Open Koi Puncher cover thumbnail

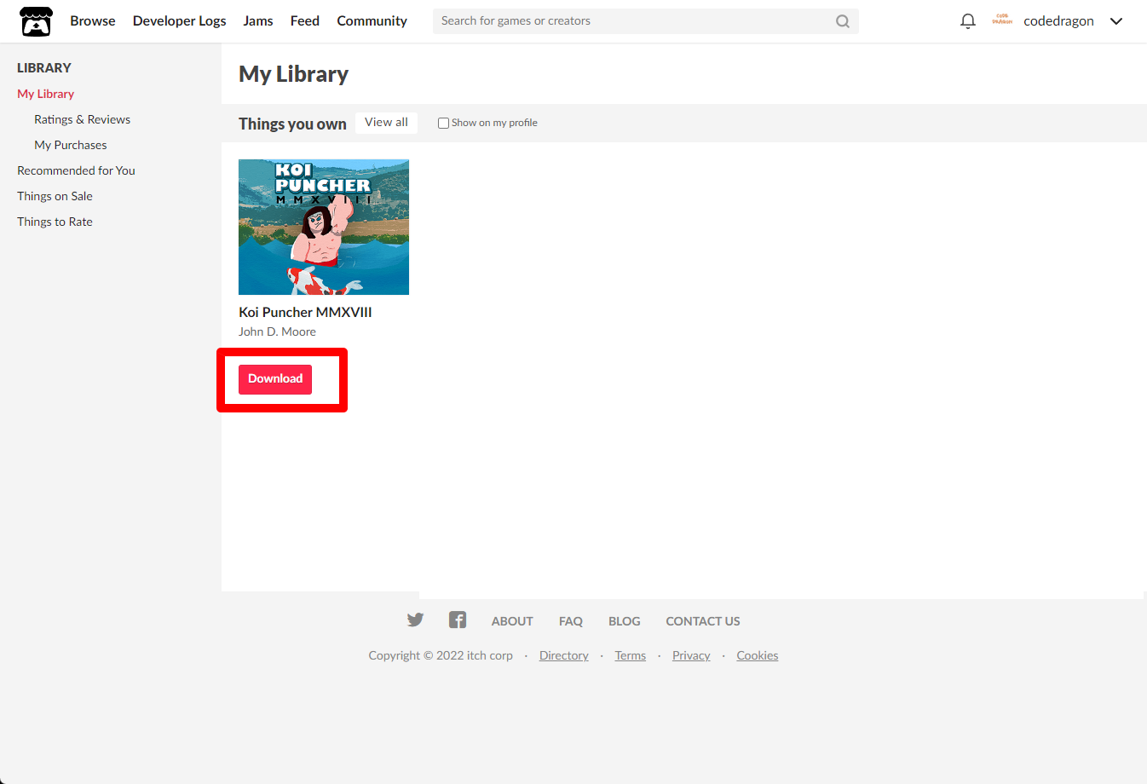[324, 227]
